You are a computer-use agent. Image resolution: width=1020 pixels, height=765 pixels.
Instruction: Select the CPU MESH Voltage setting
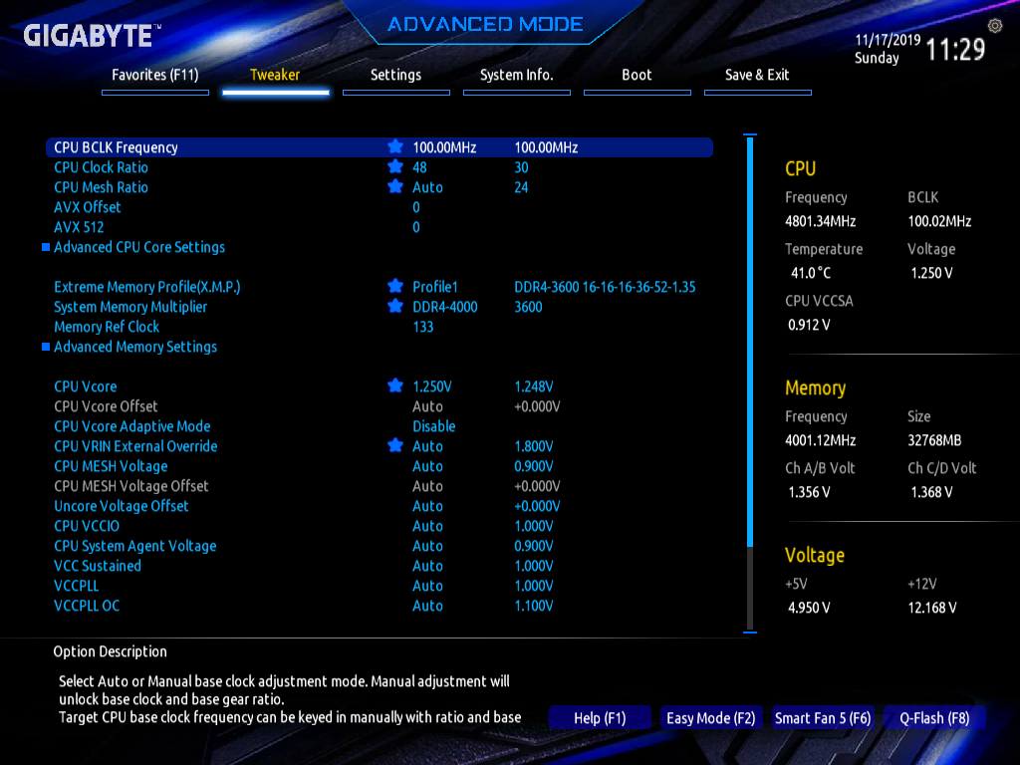tap(380, 466)
